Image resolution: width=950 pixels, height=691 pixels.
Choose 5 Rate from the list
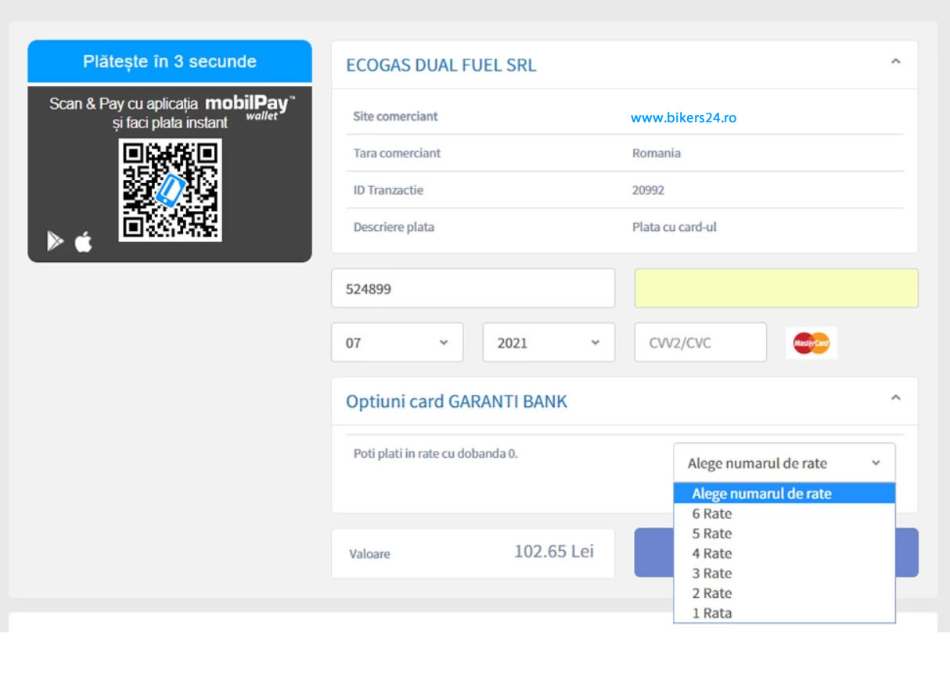tap(784, 534)
